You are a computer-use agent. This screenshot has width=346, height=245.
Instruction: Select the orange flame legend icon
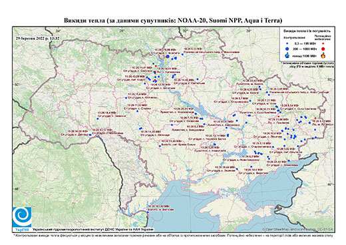click(323, 55)
